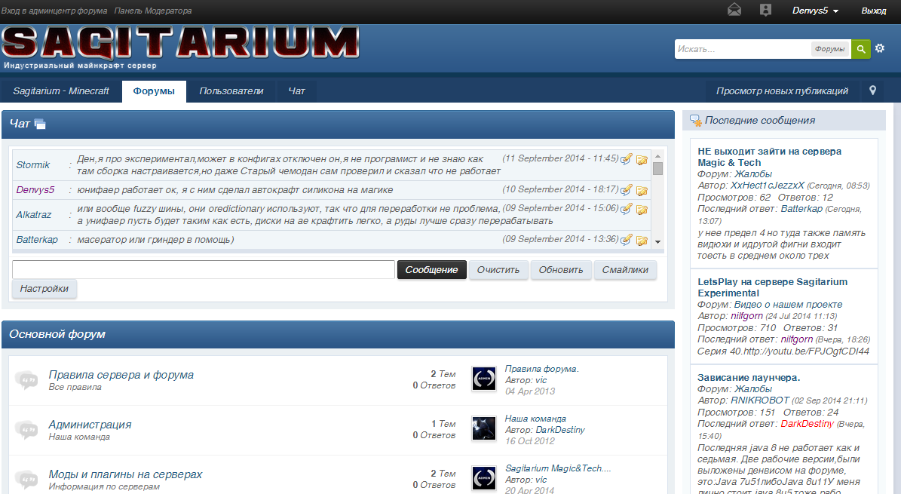Click the green search magnifier button

(861, 49)
